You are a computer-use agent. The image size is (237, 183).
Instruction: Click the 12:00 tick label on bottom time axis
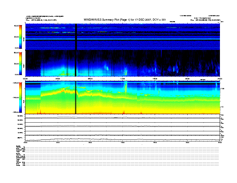click(123, 142)
